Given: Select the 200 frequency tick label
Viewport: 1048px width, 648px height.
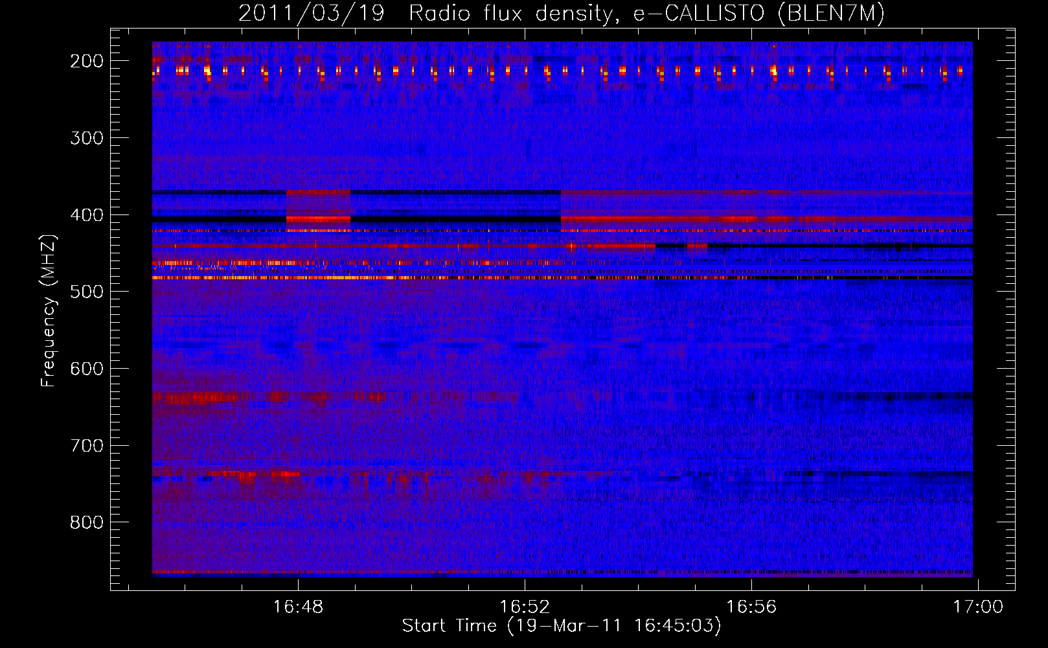Looking at the screenshot, I should (x=87, y=61).
